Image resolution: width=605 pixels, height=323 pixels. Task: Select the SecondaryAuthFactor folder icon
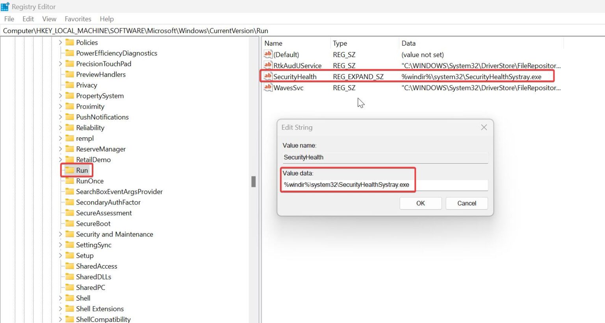[x=70, y=202]
